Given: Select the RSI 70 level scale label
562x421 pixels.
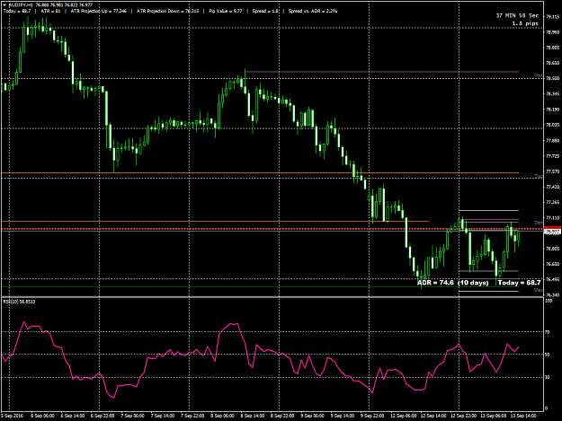Looking at the screenshot, I should point(548,332).
